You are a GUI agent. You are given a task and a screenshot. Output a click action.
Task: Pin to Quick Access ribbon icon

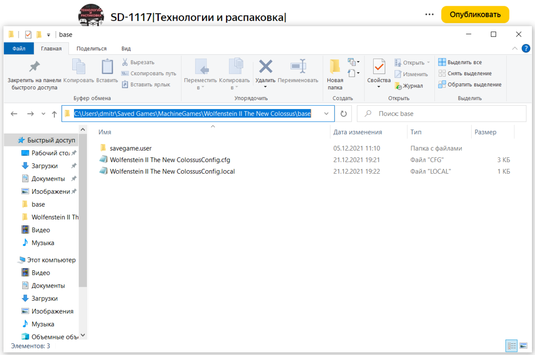point(34,67)
